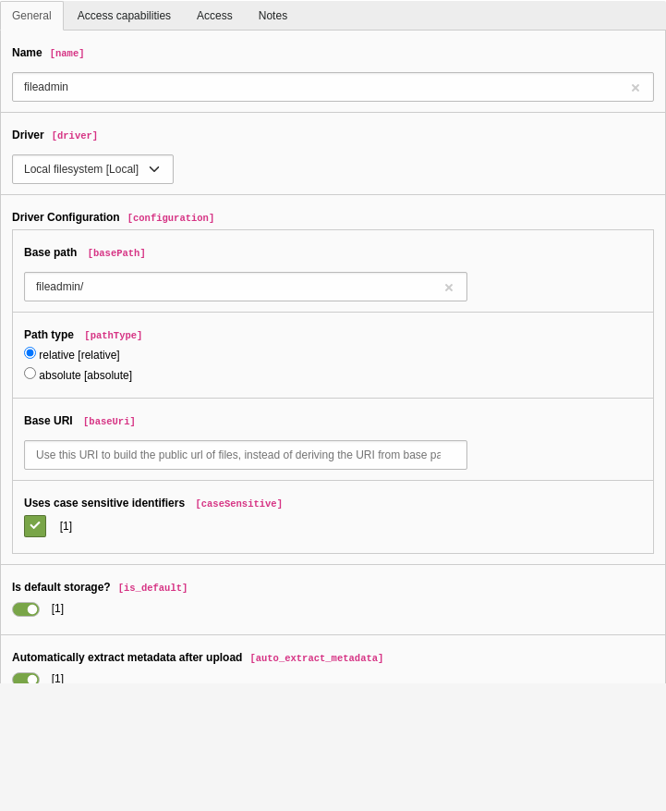Toggle the Is default storage switch

[26, 609]
